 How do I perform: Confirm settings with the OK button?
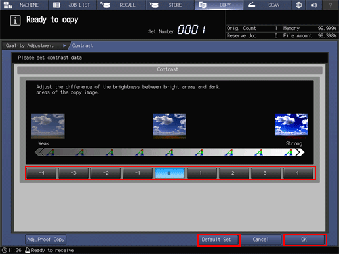pyautogui.click(x=305, y=240)
